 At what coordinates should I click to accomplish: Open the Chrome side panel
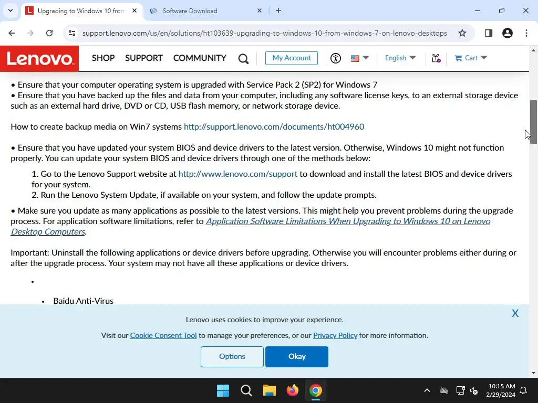coord(488,33)
